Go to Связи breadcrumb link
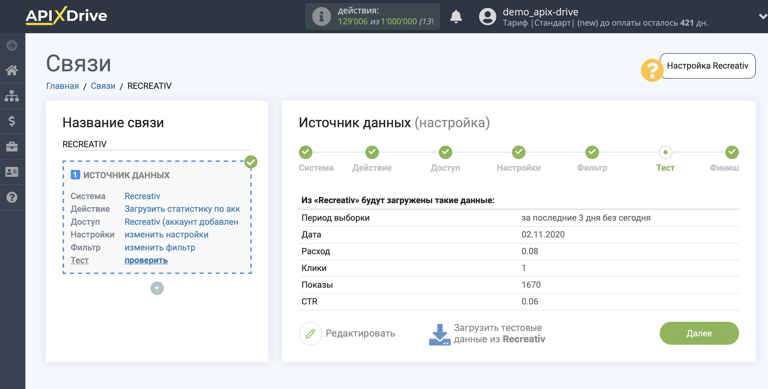The image size is (768, 389). point(103,86)
